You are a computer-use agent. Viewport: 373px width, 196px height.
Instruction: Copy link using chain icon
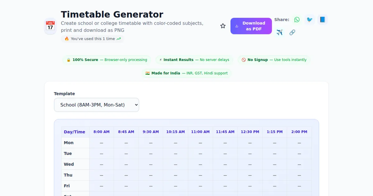pyautogui.click(x=292, y=32)
